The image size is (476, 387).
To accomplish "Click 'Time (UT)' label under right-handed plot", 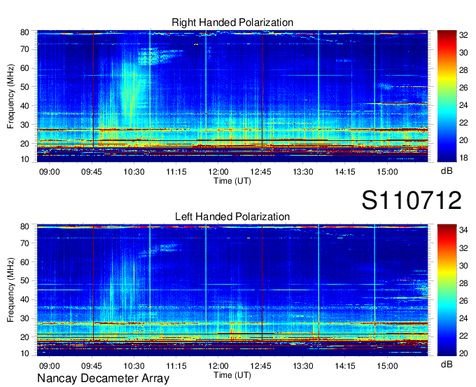I will click(232, 181).
